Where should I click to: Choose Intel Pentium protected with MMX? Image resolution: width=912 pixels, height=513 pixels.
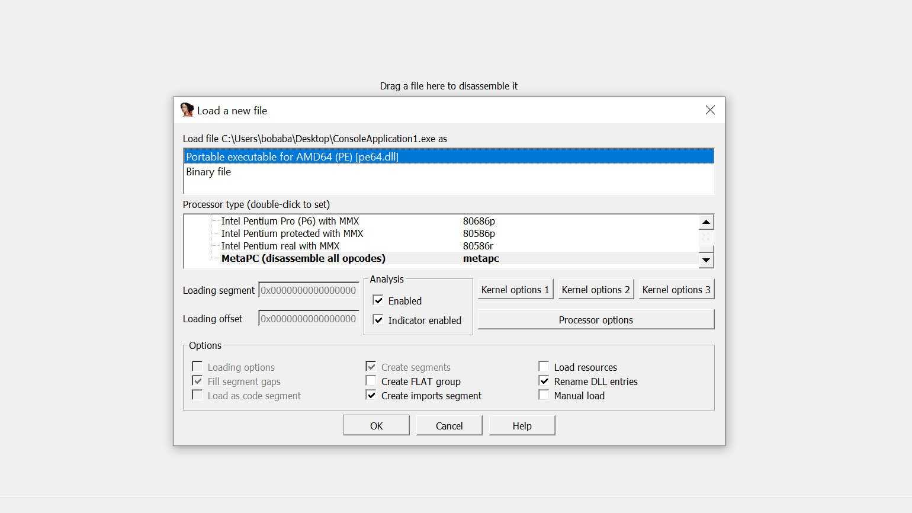click(292, 233)
